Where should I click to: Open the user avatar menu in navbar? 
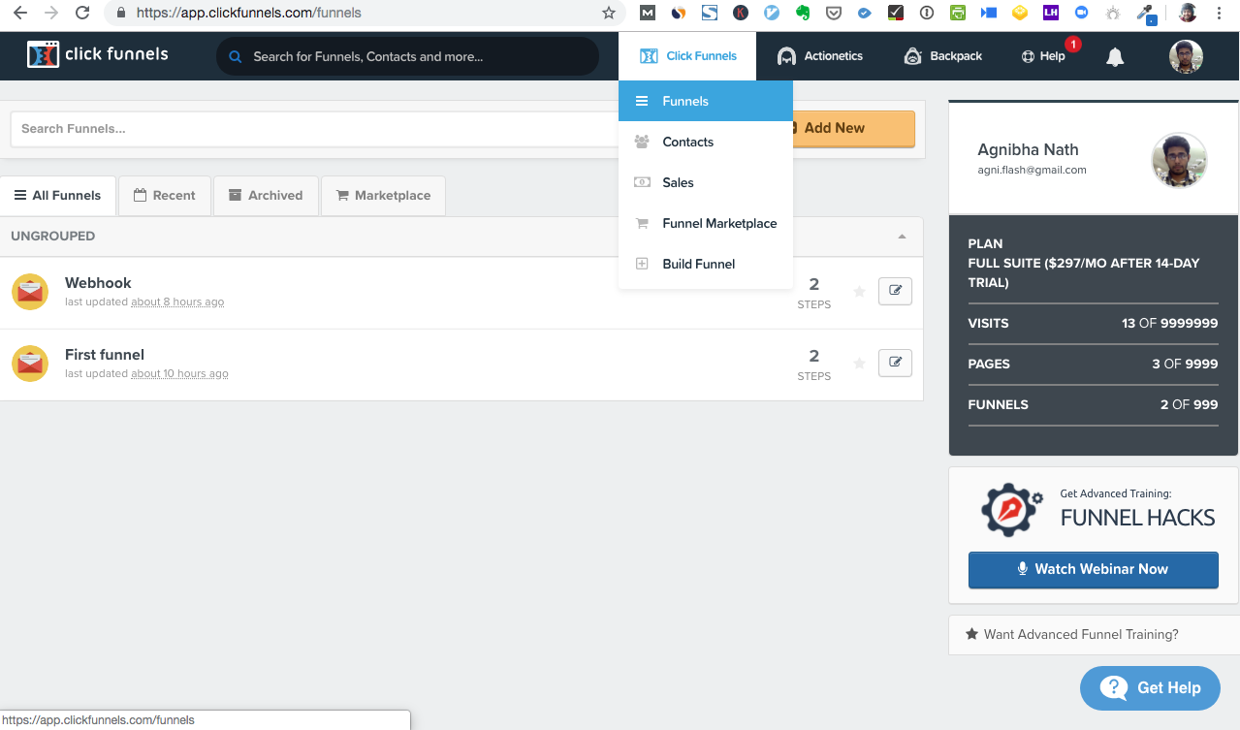click(x=1186, y=56)
